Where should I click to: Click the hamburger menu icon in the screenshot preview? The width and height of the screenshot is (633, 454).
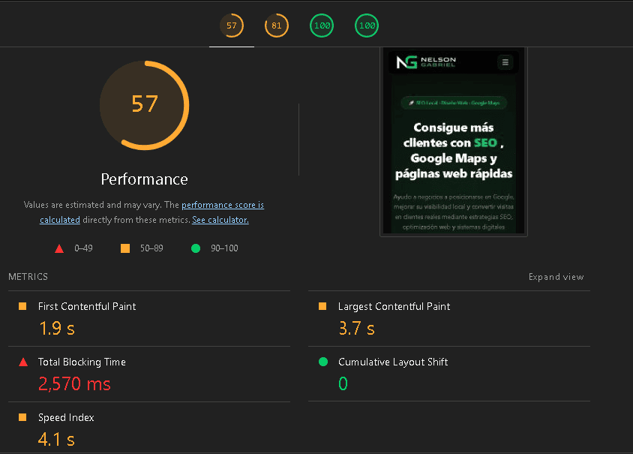505,62
